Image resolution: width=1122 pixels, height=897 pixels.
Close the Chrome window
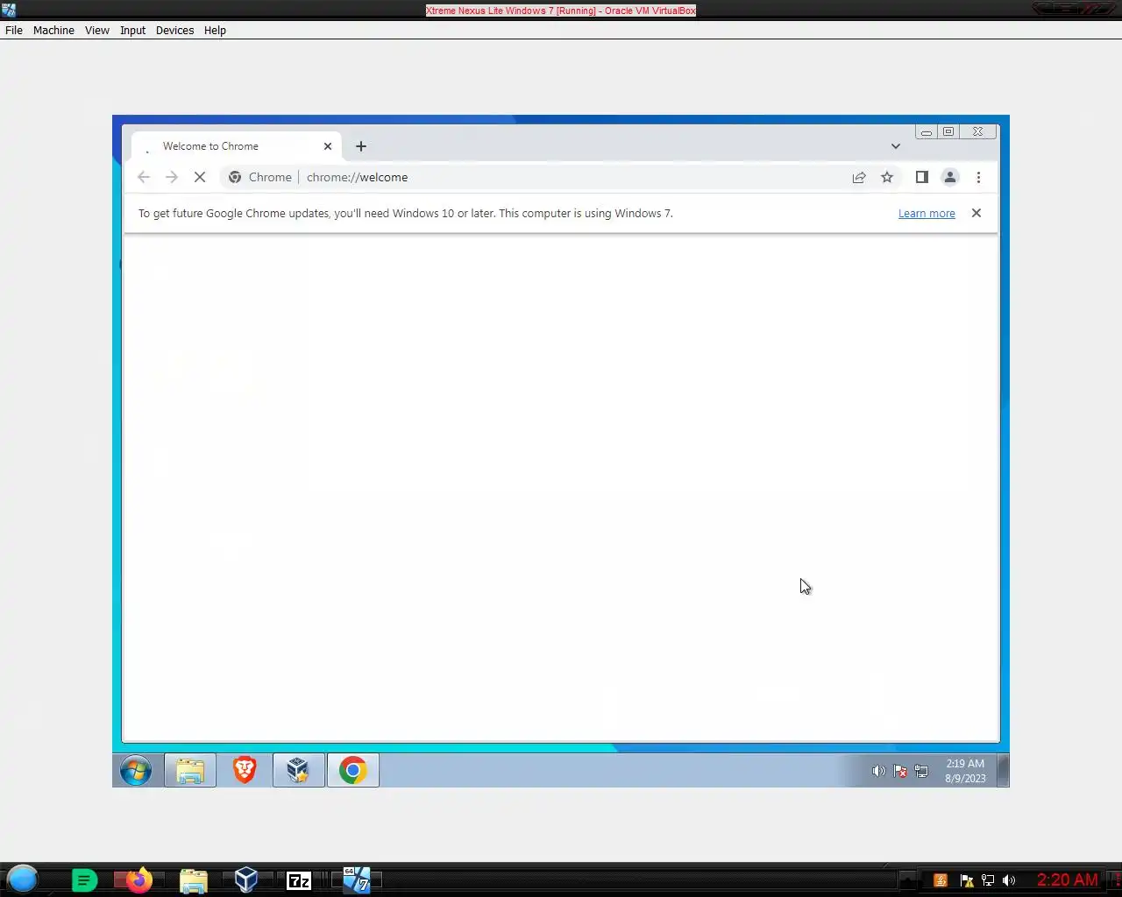978,132
